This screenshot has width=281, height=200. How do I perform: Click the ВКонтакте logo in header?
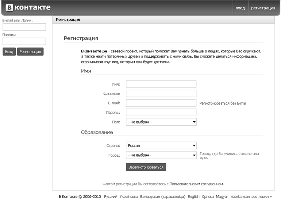point(28,8)
